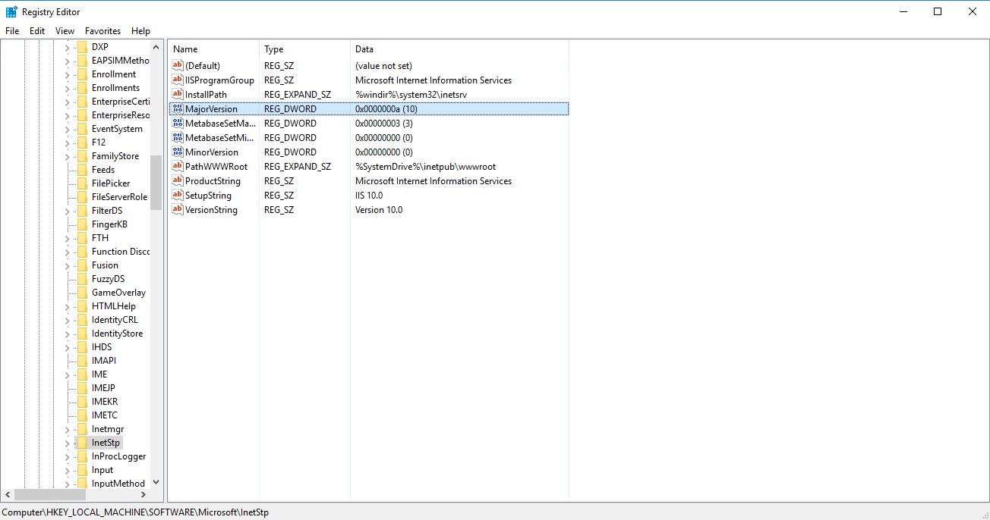This screenshot has width=990, height=520.
Task: Click the folder icon of Input key
Action: pyautogui.click(x=82, y=470)
